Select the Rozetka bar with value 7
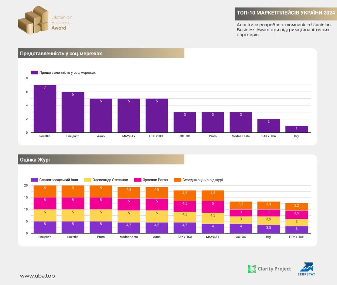The height and width of the screenshot is (285, 337). (45, 109)
